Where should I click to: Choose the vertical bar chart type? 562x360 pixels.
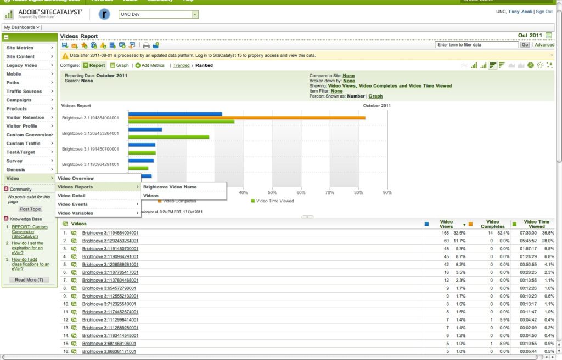(x=474, y=65)
